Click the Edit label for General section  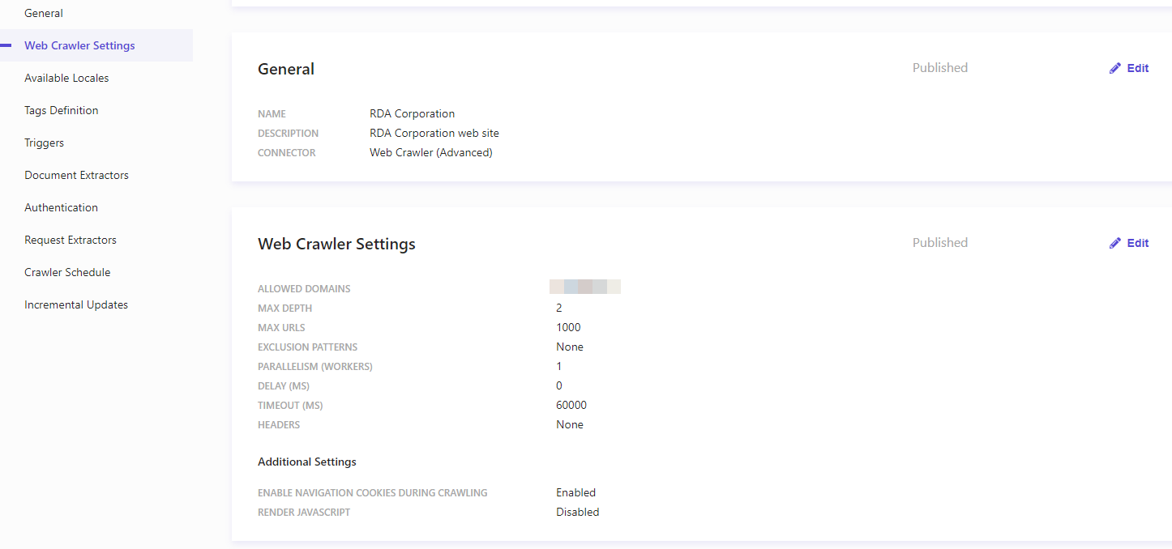pos(1138,68)
